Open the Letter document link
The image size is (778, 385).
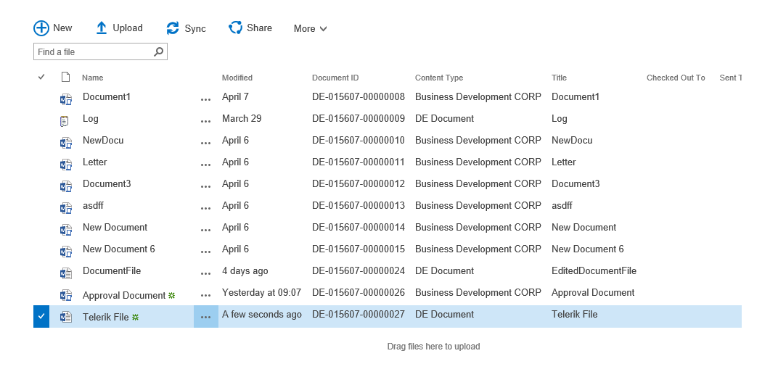pos(94,162)
